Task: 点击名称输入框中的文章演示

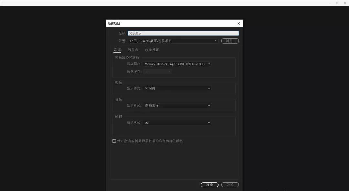Action: 183,33
